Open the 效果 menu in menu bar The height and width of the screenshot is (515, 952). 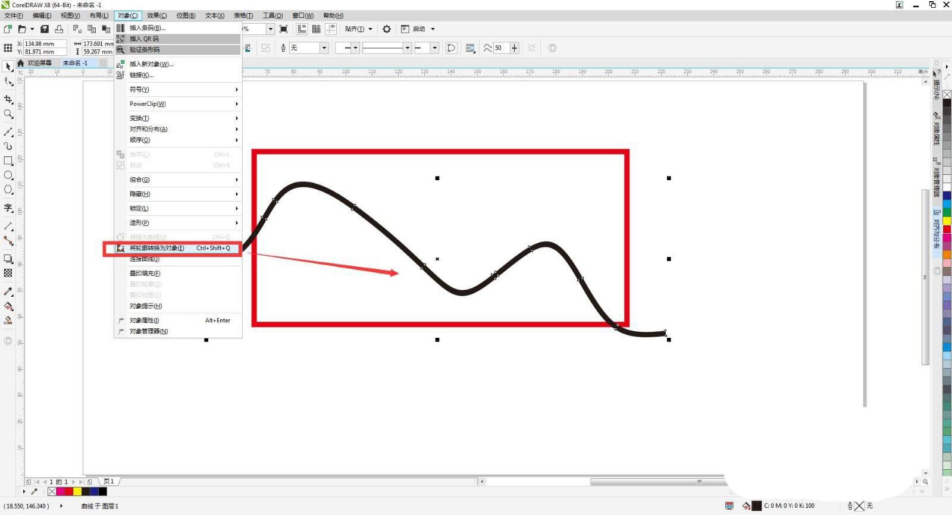point(156,15)
